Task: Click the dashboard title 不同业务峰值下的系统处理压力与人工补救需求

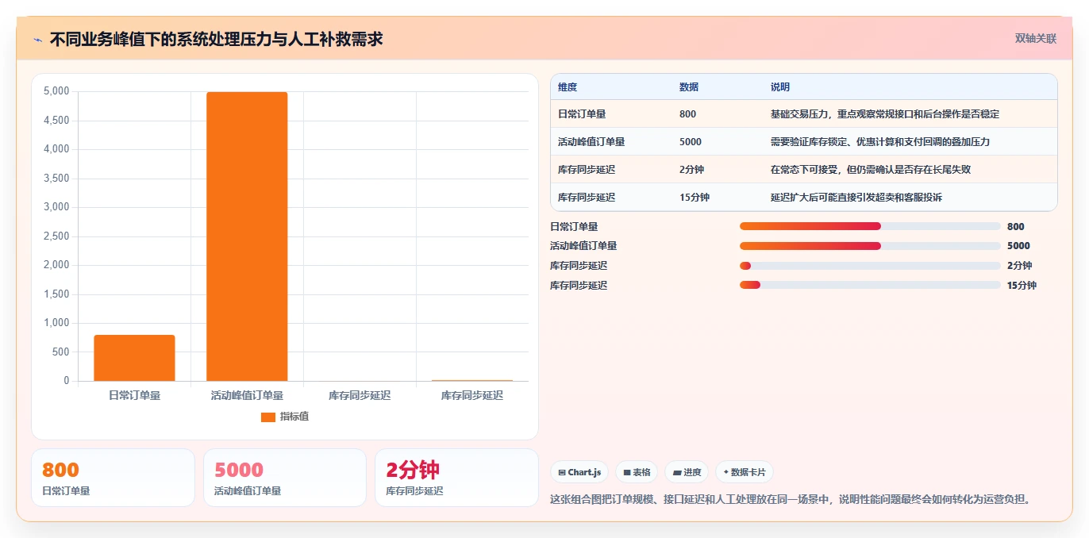Action: click(x=216, y=39)
